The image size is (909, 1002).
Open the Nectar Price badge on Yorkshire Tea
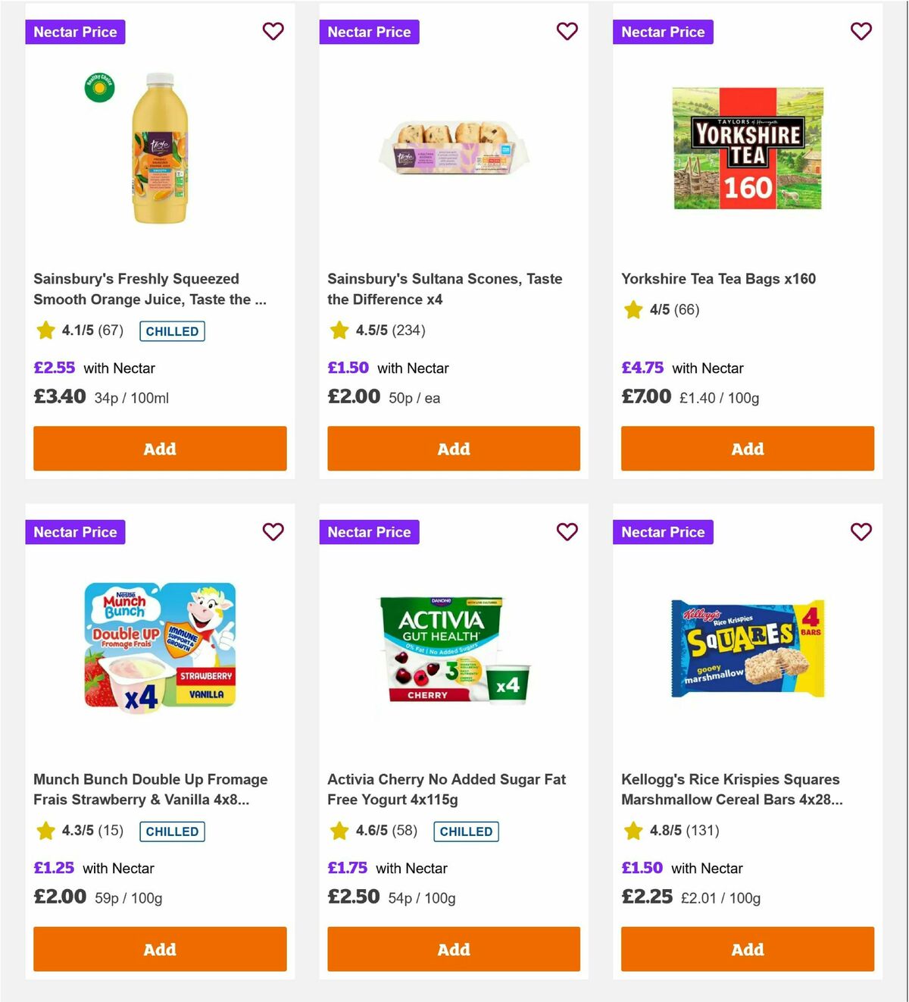click(662, 32)
